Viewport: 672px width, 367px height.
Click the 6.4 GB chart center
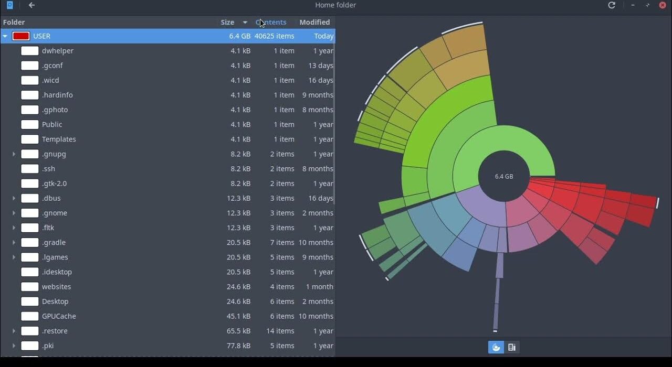tap(504, 177)
